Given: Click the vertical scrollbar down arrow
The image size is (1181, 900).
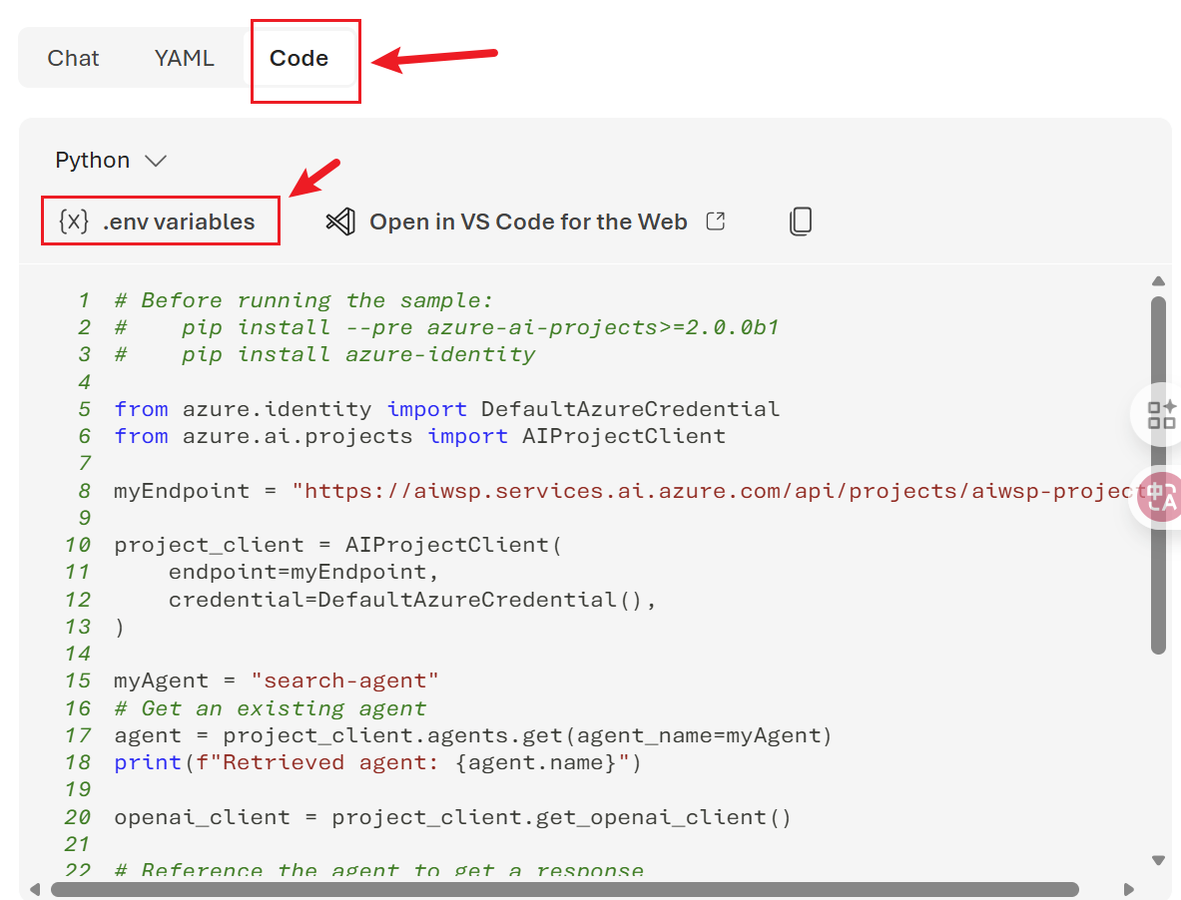Looking at the screenshot, I should [x=1158, y=860].
